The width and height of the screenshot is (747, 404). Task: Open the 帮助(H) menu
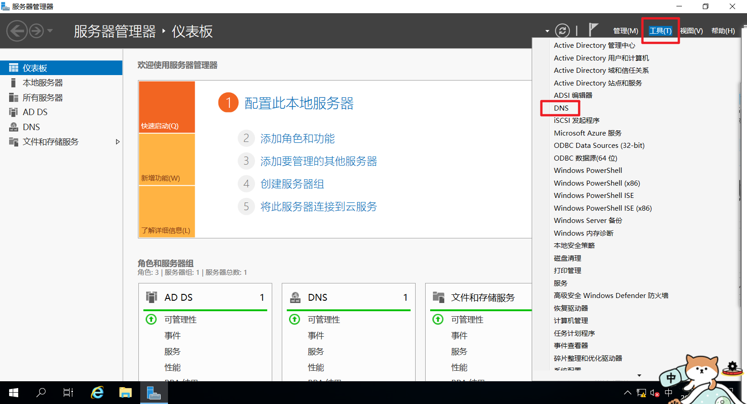pos(723,30)
